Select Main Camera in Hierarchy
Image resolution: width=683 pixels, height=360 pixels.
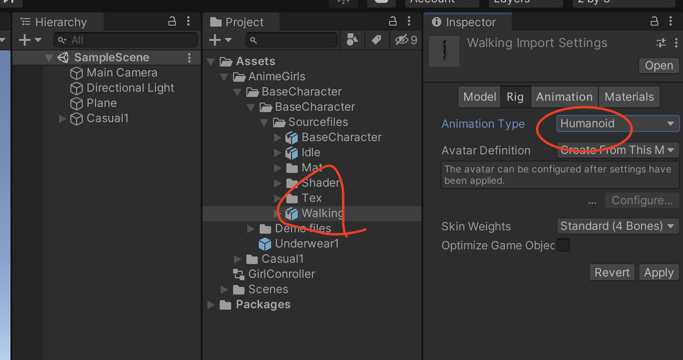click(122, 73)
